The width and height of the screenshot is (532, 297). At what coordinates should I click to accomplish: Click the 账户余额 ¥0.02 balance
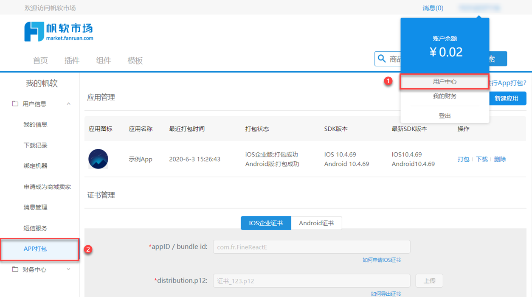[x=445, y=47]
